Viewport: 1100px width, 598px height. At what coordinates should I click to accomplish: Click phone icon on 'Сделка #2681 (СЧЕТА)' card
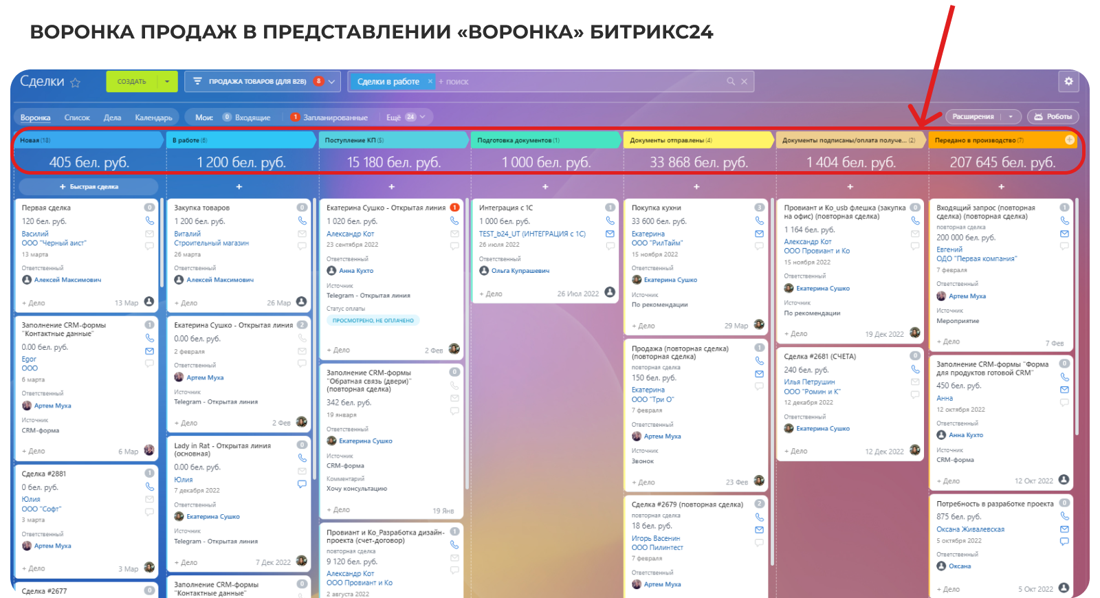915,369
